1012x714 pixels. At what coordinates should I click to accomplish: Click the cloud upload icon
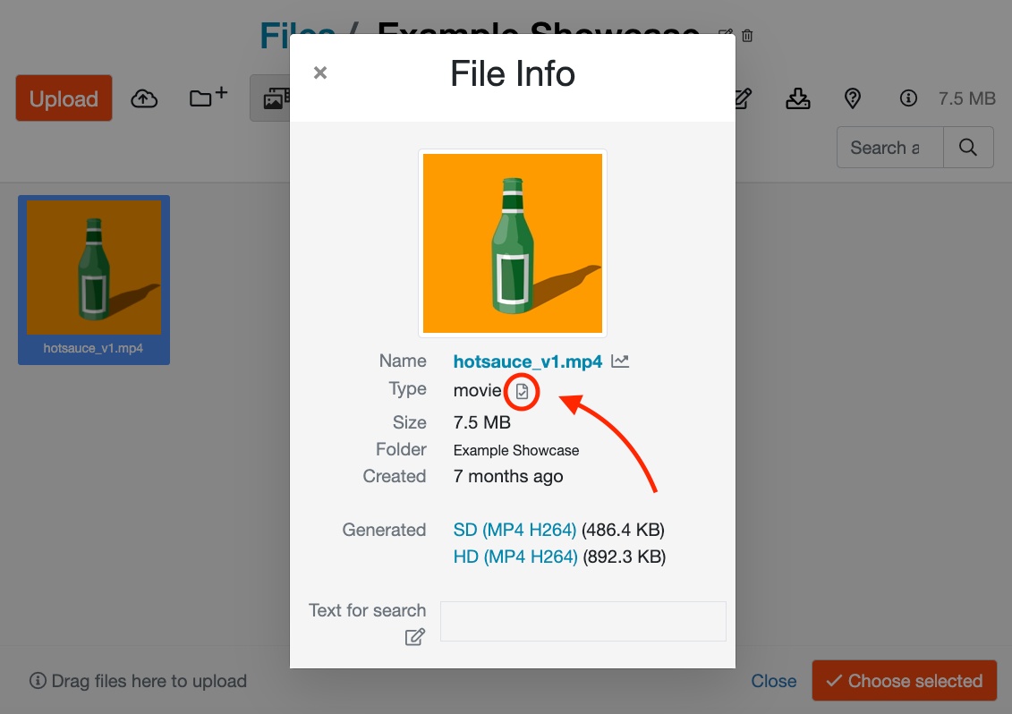click(x=144, y=99)
